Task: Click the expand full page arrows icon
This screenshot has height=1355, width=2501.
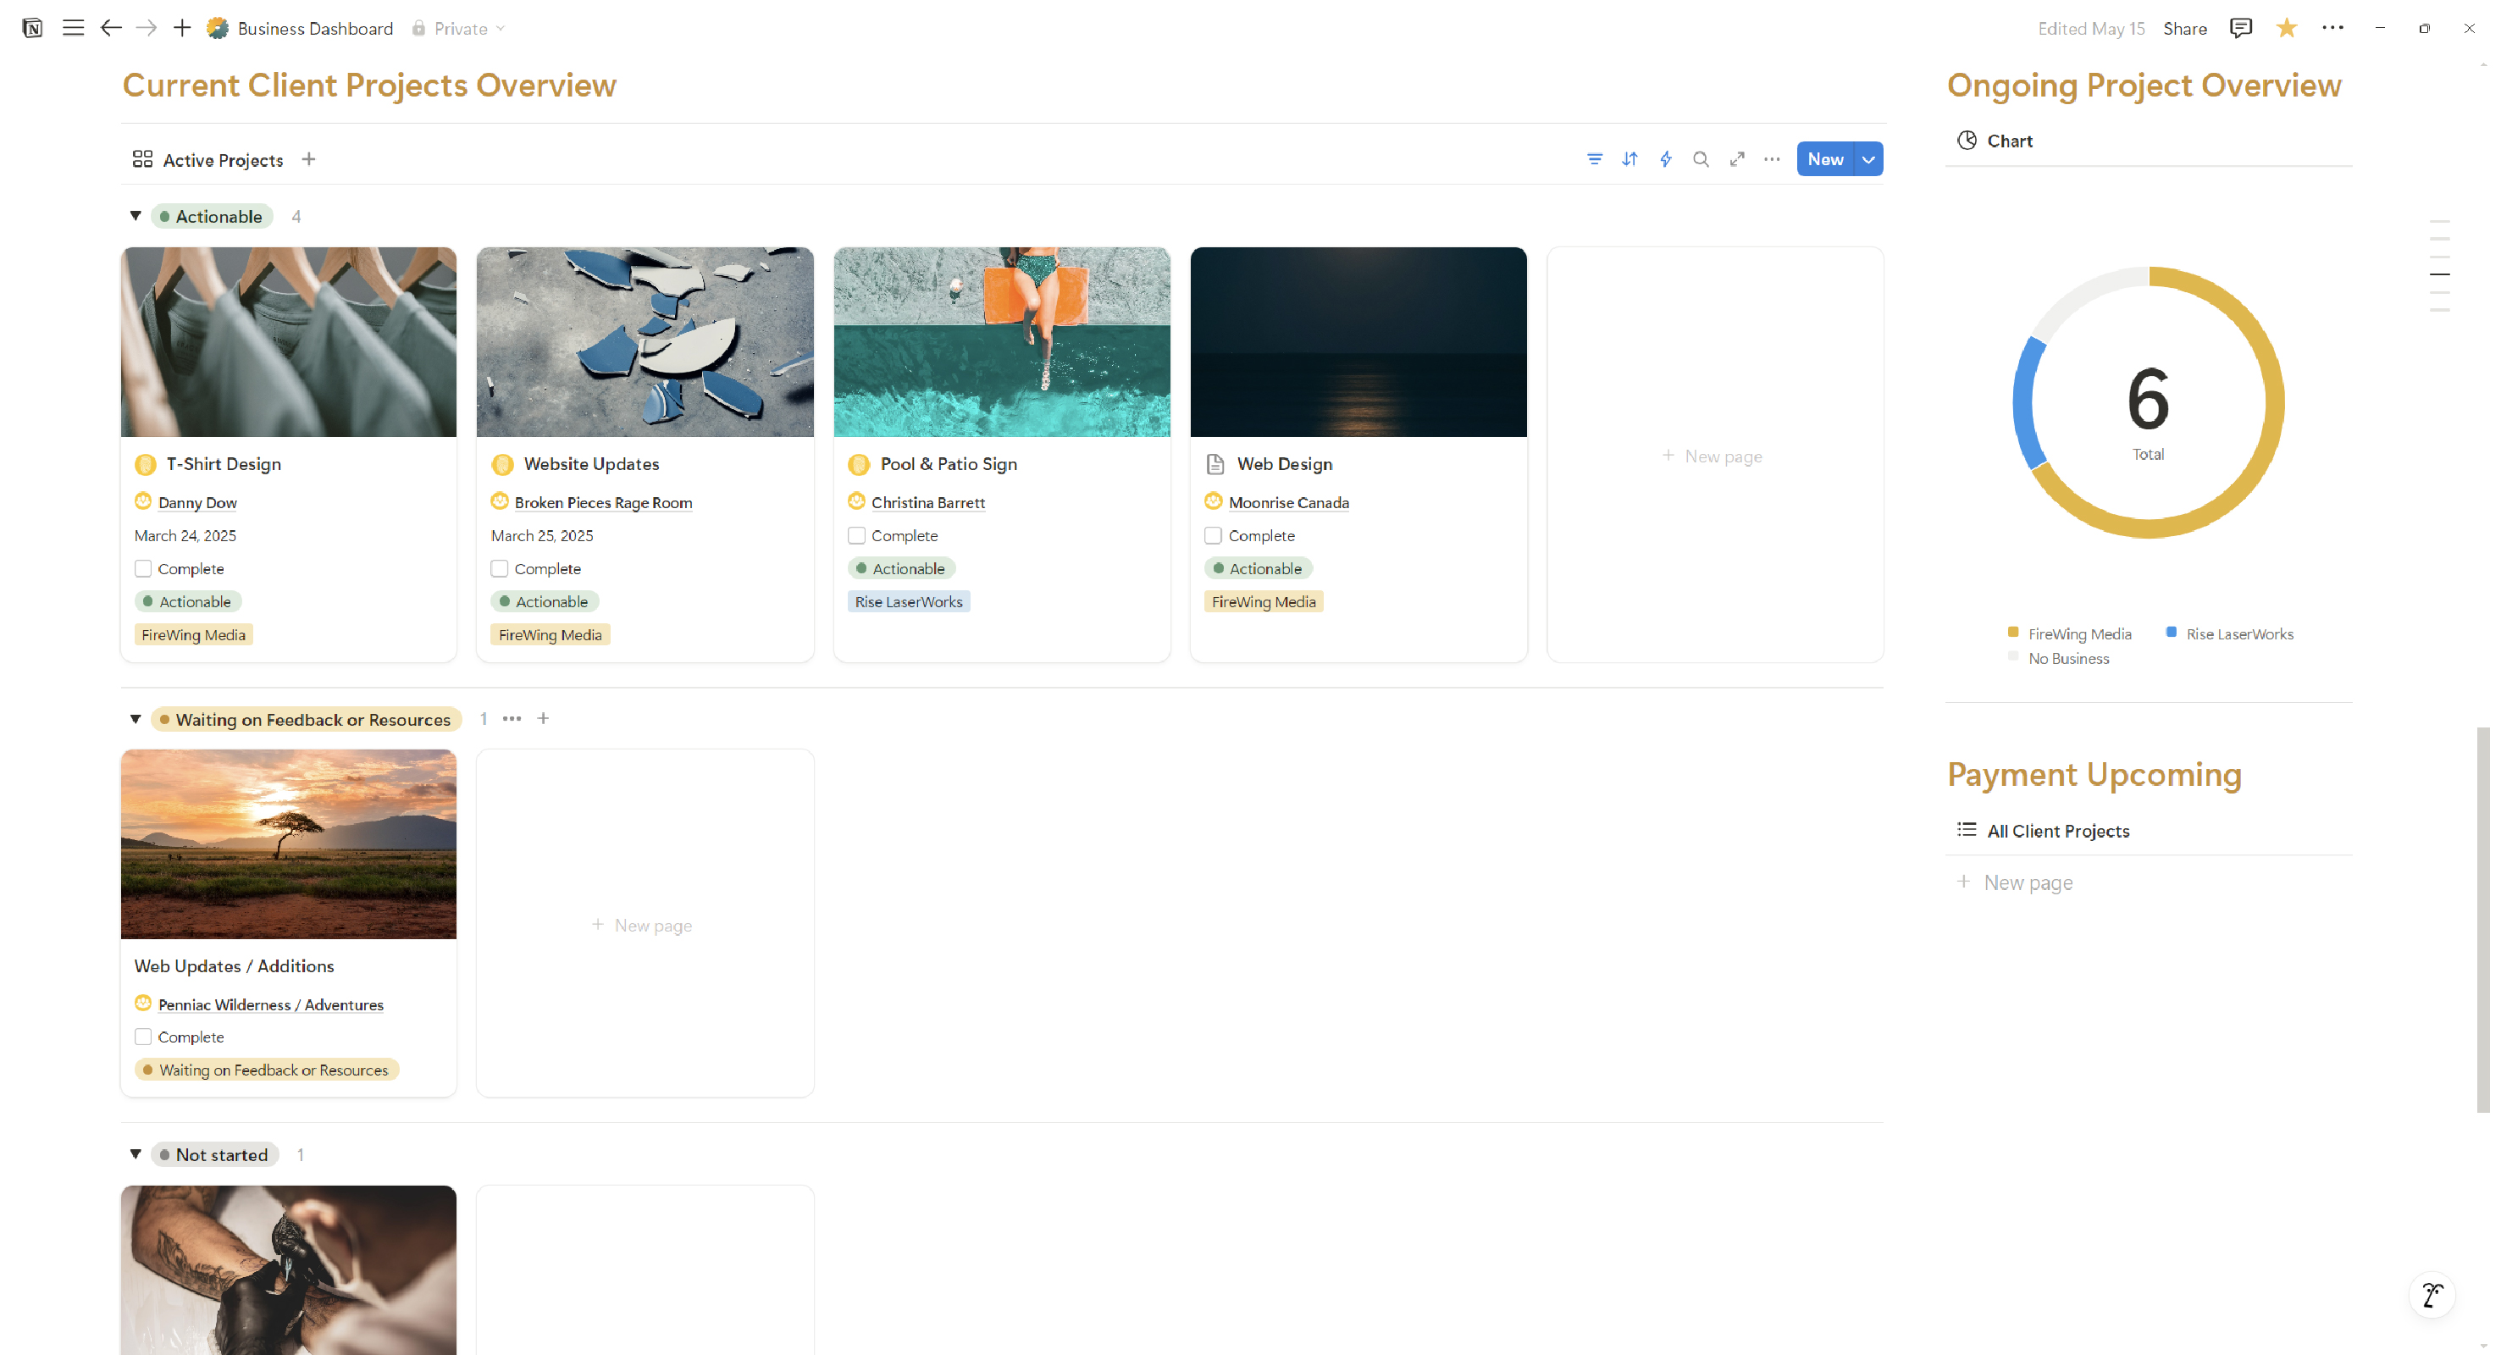Action: coord(1737,159)
